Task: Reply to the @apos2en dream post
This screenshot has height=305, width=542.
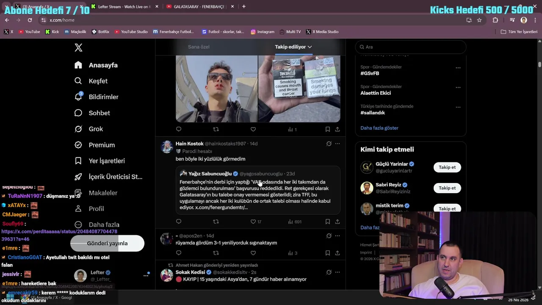Action: click(179, 253)
